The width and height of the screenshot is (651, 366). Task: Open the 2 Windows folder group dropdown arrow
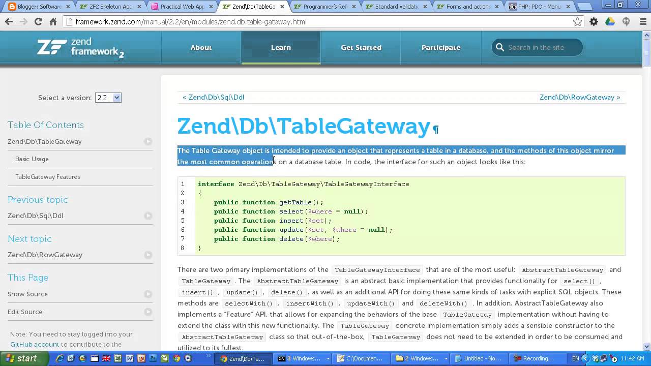(446, 358)
